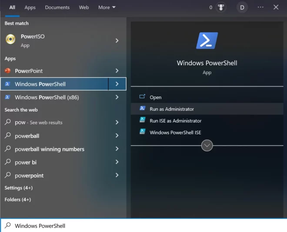Screen dimensions: 287x232
Task: Choose Run as Administrator
Action: point(207,109)
